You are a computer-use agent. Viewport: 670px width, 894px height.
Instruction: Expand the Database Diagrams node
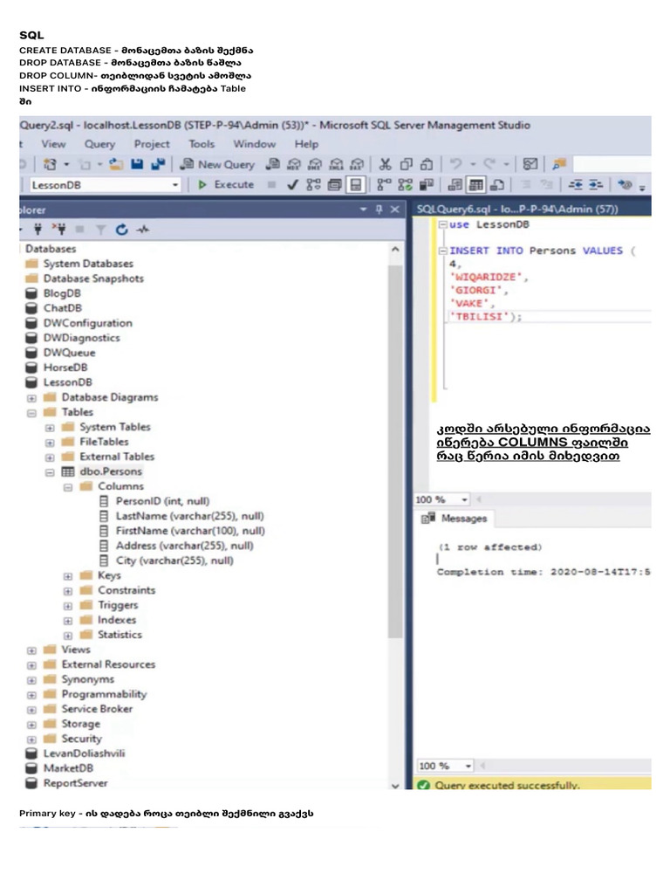32,398
